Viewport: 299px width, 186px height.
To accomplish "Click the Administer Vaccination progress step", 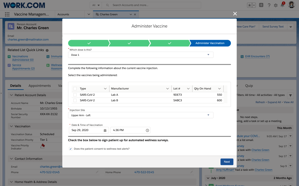I will [x=210, y=43].
